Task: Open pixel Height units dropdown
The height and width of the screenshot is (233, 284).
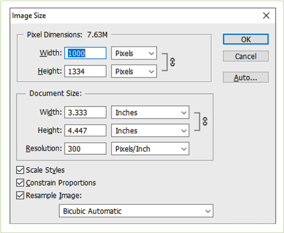Action: (134, 72)
